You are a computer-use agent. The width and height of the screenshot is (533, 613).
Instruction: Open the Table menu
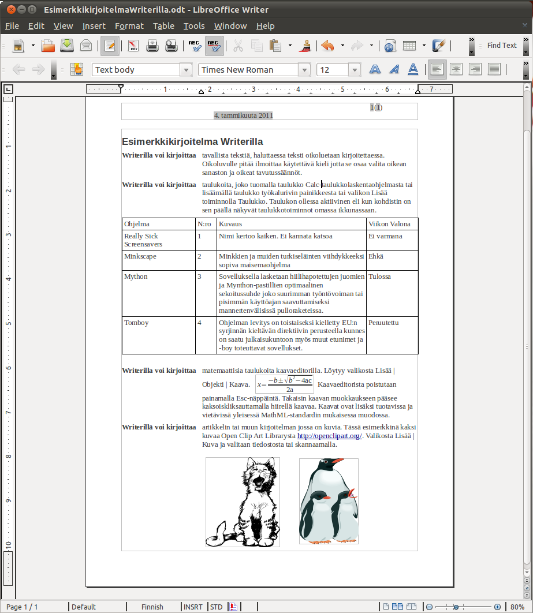point(163,26)
